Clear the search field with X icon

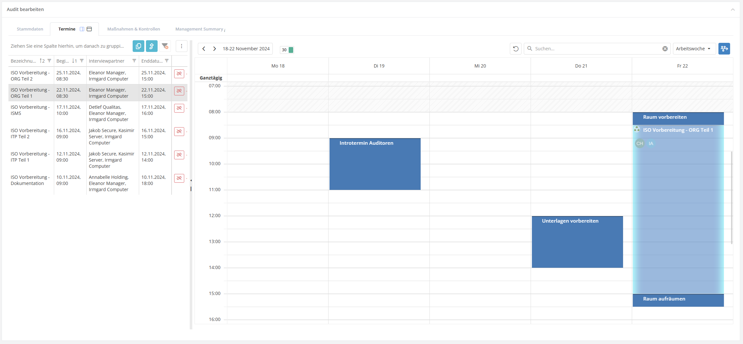pos(665,49)
